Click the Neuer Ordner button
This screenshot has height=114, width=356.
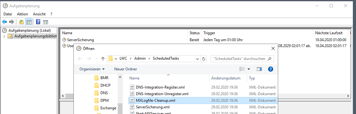(126, 69)
